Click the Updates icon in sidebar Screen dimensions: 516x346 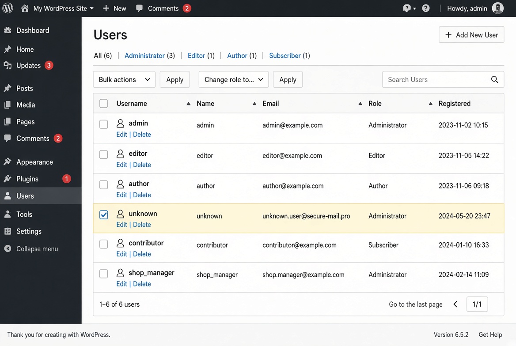click(8, 65)
